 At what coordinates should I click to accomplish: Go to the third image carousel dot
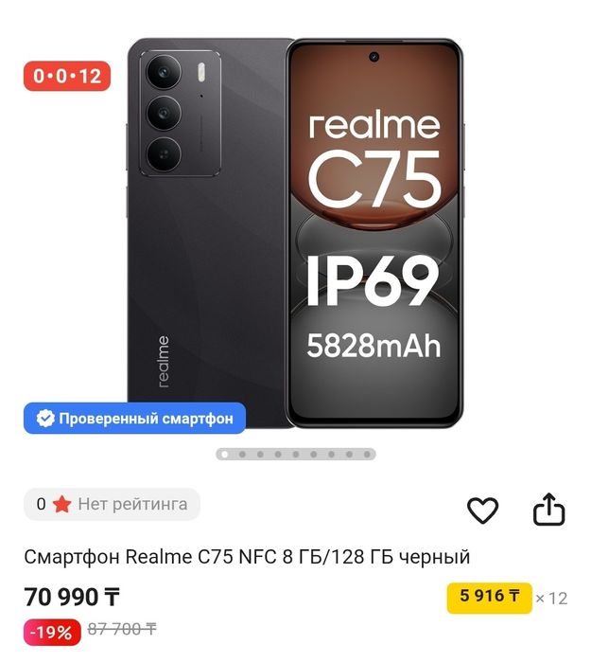[x=260, y=455]
